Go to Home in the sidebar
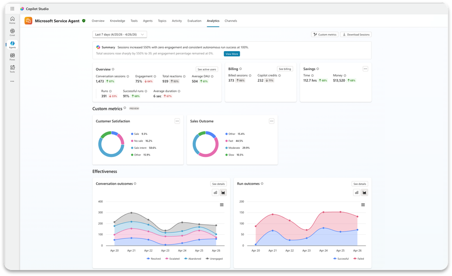The width and height of the screenshot is (452, 276). tap(12, 20)
